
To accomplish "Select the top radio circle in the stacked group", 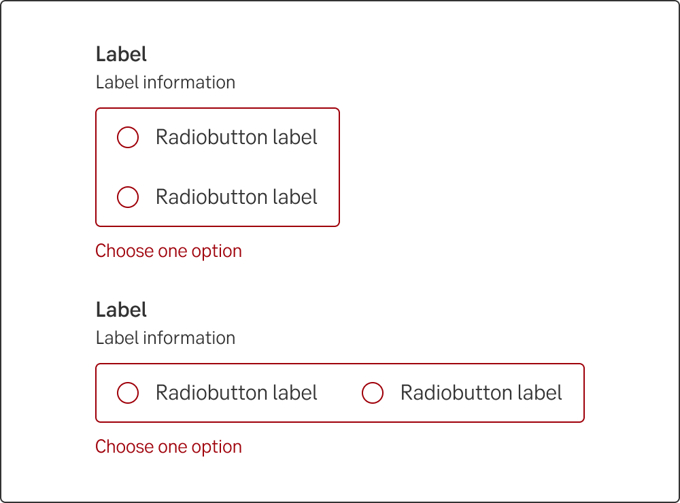I will point(128,137).
